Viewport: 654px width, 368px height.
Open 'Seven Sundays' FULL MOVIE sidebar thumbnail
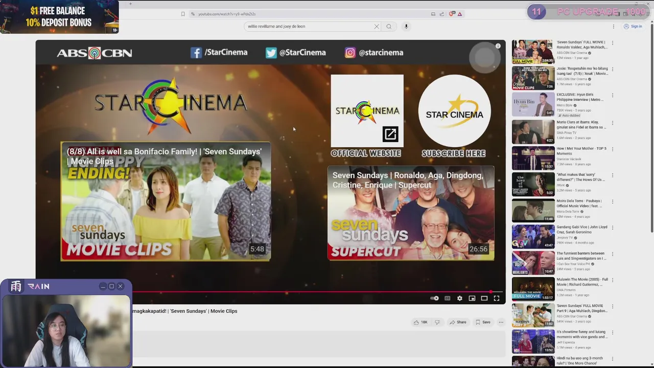(533, 52)
